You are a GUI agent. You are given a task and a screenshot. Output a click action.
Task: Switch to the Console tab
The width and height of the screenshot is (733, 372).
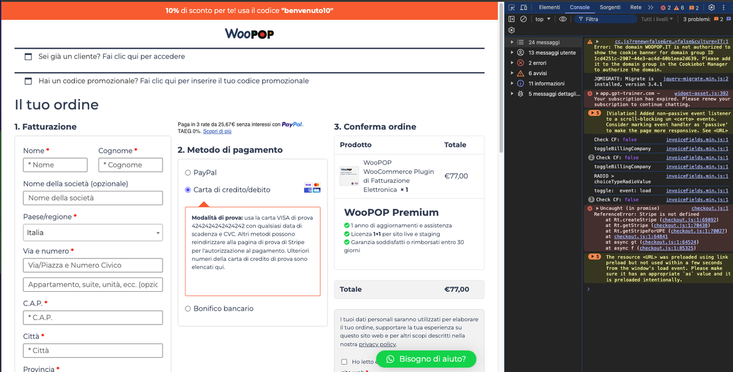[x=580, y=7]
